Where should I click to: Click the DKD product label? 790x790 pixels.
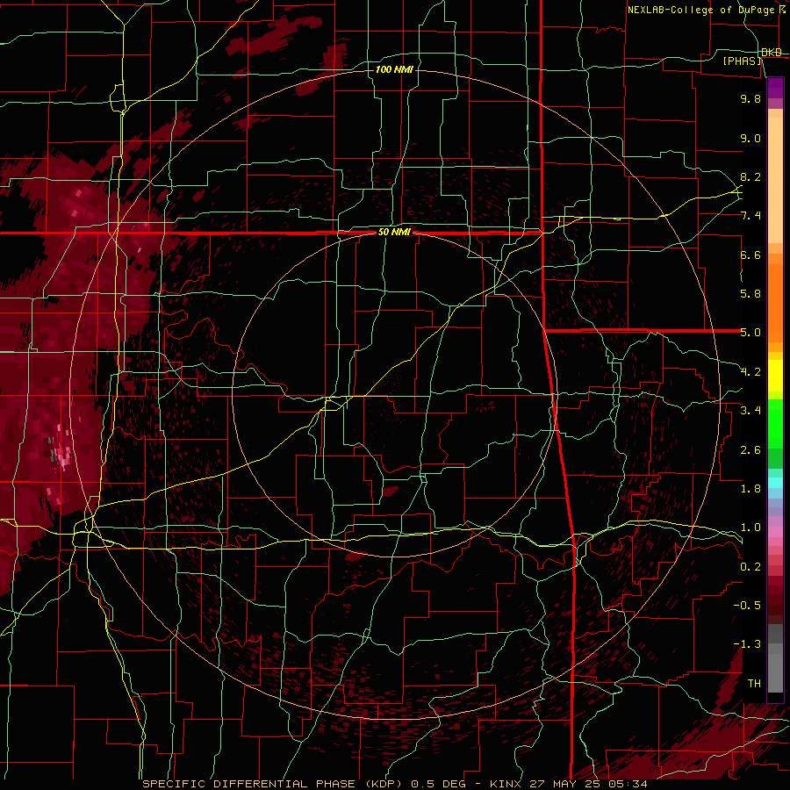(772, 53)
